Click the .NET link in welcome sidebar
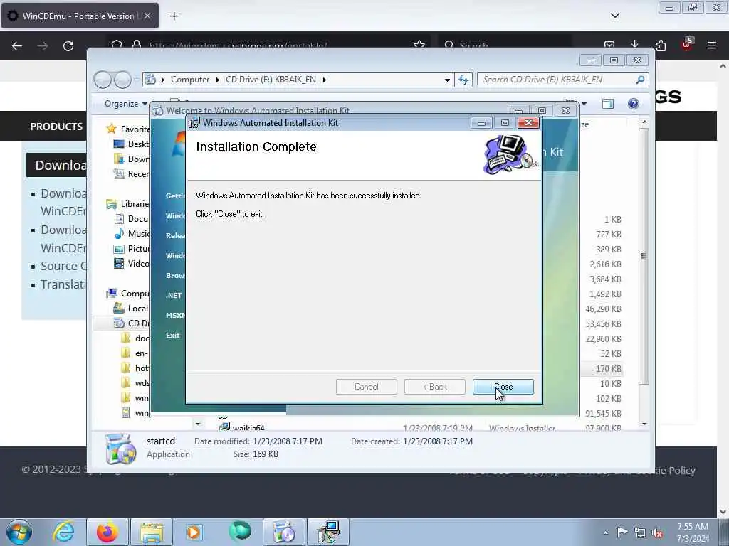The image size is (729, 546). (174, 295)
